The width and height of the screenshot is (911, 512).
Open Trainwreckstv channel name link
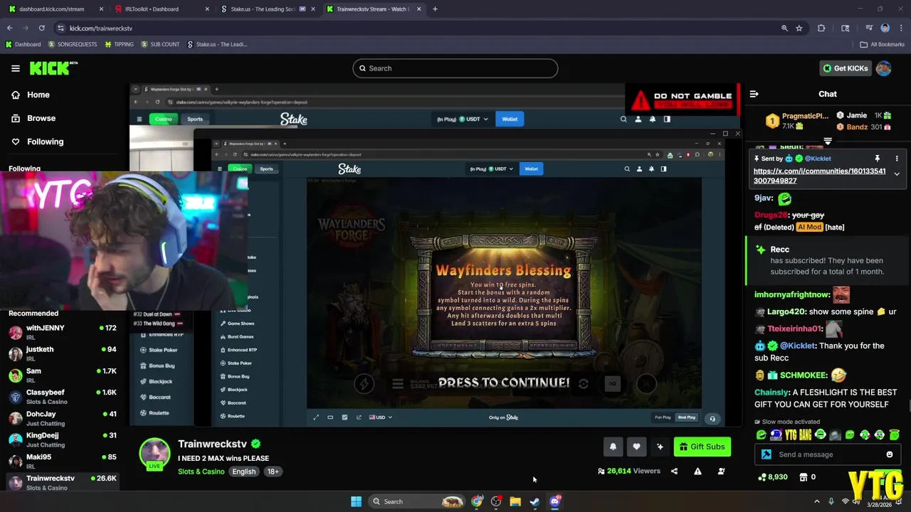(x=212, y=444)
